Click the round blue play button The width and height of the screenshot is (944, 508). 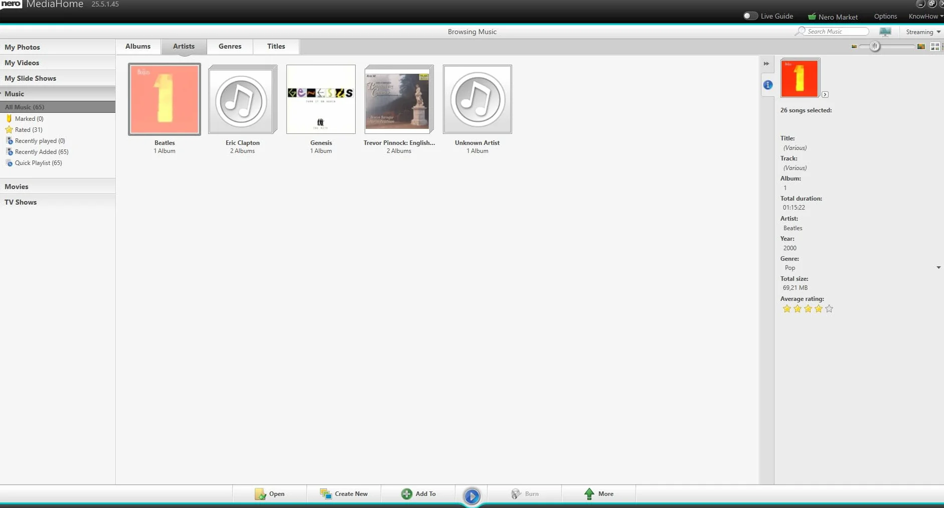(x=471, y=496)
